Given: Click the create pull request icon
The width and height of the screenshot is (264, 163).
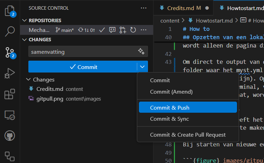Looking at the screenshot, I should (x=123, y=30).
